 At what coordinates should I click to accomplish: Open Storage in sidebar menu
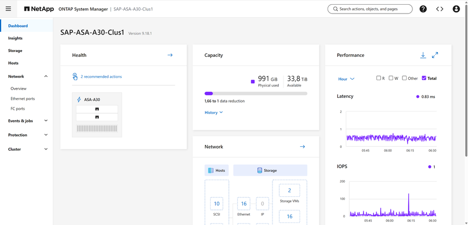[15, 51]
